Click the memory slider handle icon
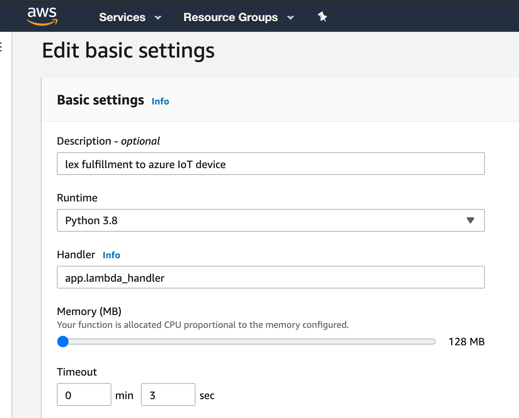The height and width of the screenshot is (418, 519). point(63,342)
